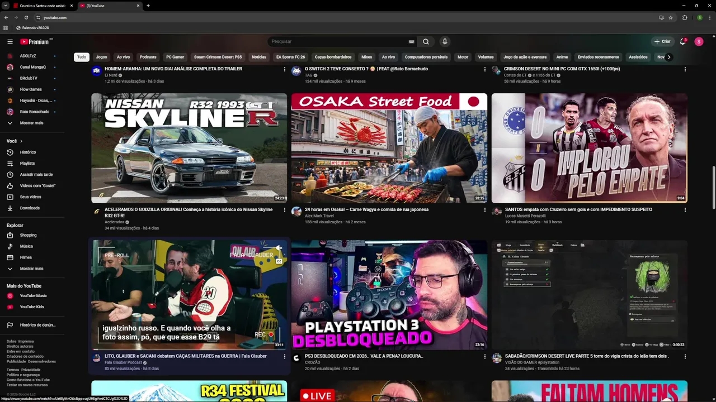716x402 pixels.
Task: Expand subscriptions with Mostrar mais
Action: [x=32, y=123]
